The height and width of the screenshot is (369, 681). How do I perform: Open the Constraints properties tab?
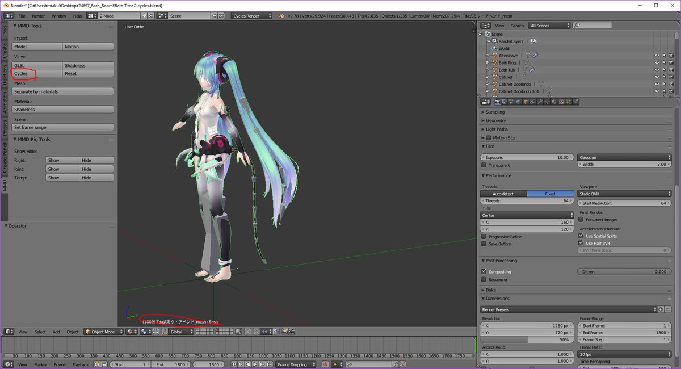[x=533, y=102]
